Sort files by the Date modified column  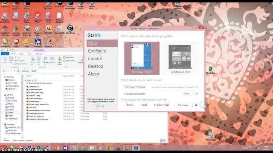[x=69, y=76]
